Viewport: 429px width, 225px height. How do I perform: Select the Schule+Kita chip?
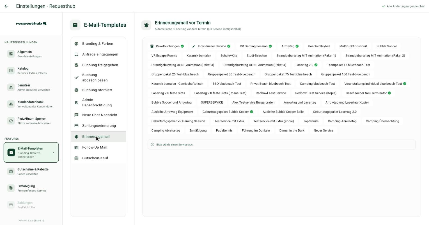tap(229, 55)
